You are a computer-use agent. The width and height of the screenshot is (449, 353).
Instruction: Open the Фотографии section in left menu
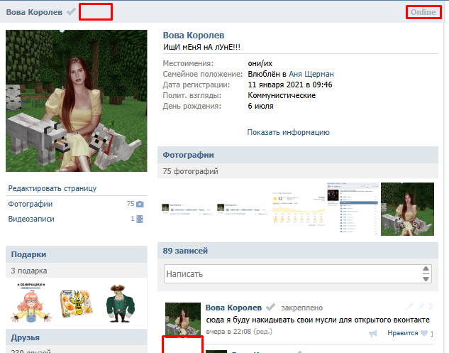pyautogui.click(x=30, y=205)
